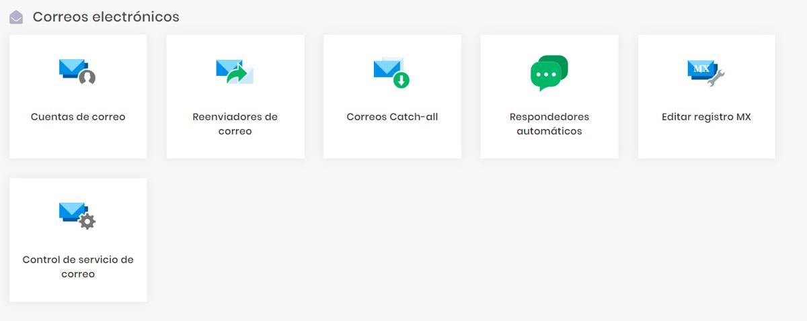
Task: Select the "Correos Catch-all" label
Action: (392, 117)
